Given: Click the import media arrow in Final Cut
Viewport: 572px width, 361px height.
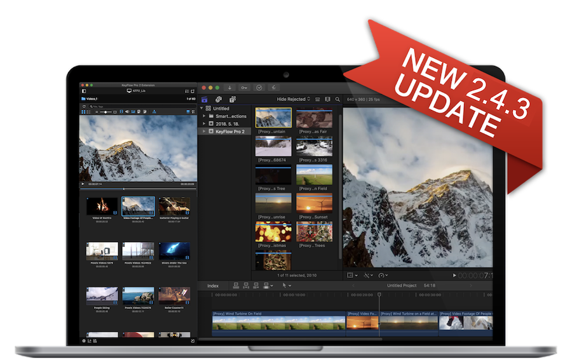Looking at the screenshot, I should [229, 88].
